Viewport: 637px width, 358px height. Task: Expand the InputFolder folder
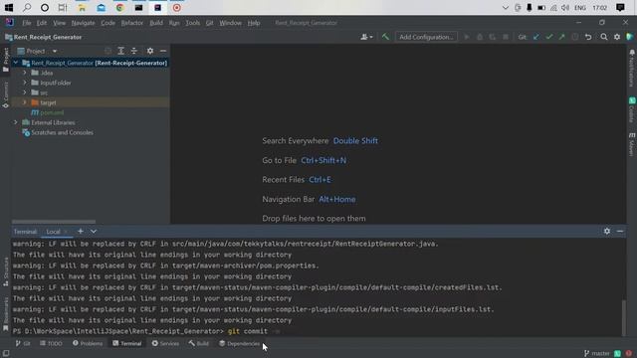coord(24,83)
